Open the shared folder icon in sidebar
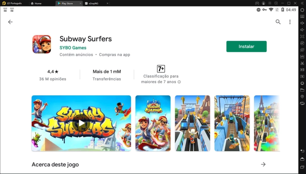The width and height of the screenshot is (306, 174). [x=302, y=90]
